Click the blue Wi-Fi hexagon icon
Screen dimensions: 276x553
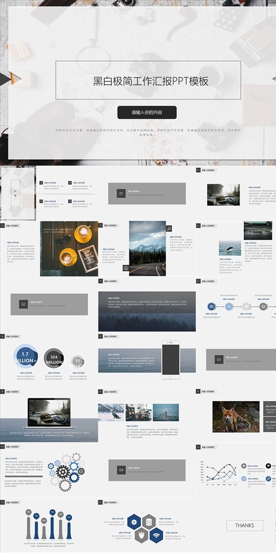pos(156,535)
